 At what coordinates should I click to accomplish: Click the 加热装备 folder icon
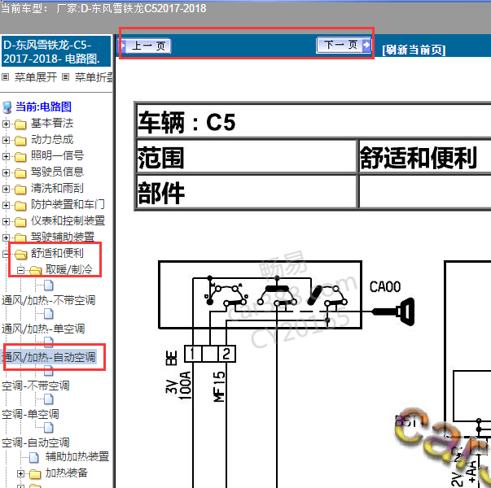pyautogui.click(x=35, y=474)
